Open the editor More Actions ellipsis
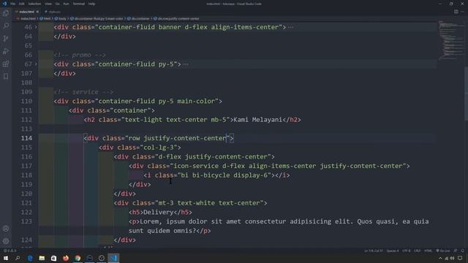 [462, 12]
